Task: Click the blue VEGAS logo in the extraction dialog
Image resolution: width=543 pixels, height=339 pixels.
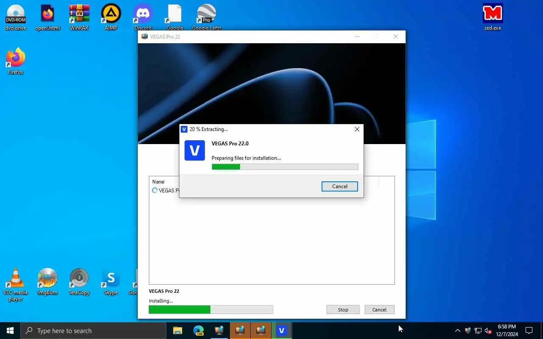Action: click(x=195, y=150)
